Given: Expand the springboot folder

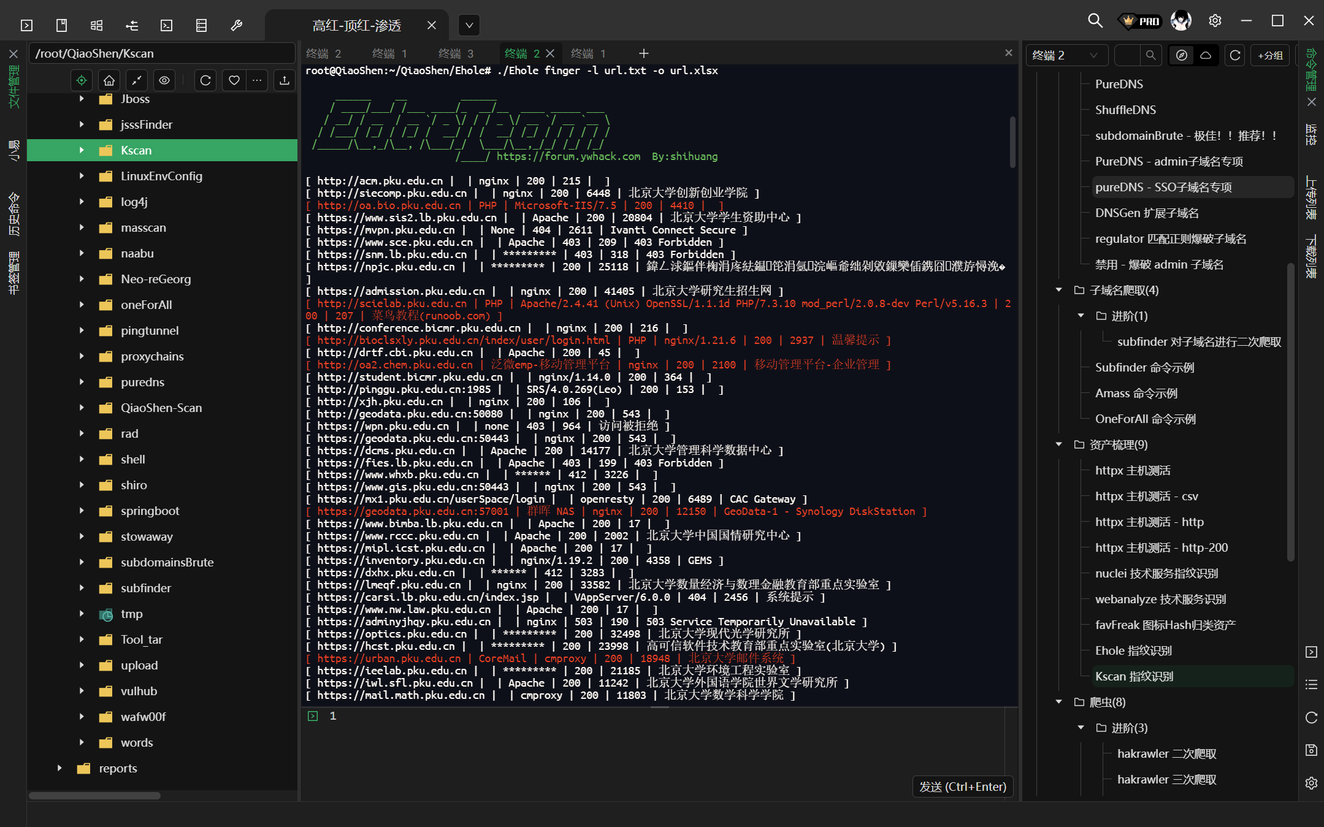Looking at the screenshot, I should point(82,511).
